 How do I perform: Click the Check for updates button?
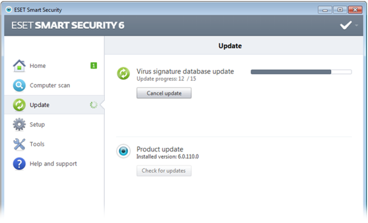[164, 171]
